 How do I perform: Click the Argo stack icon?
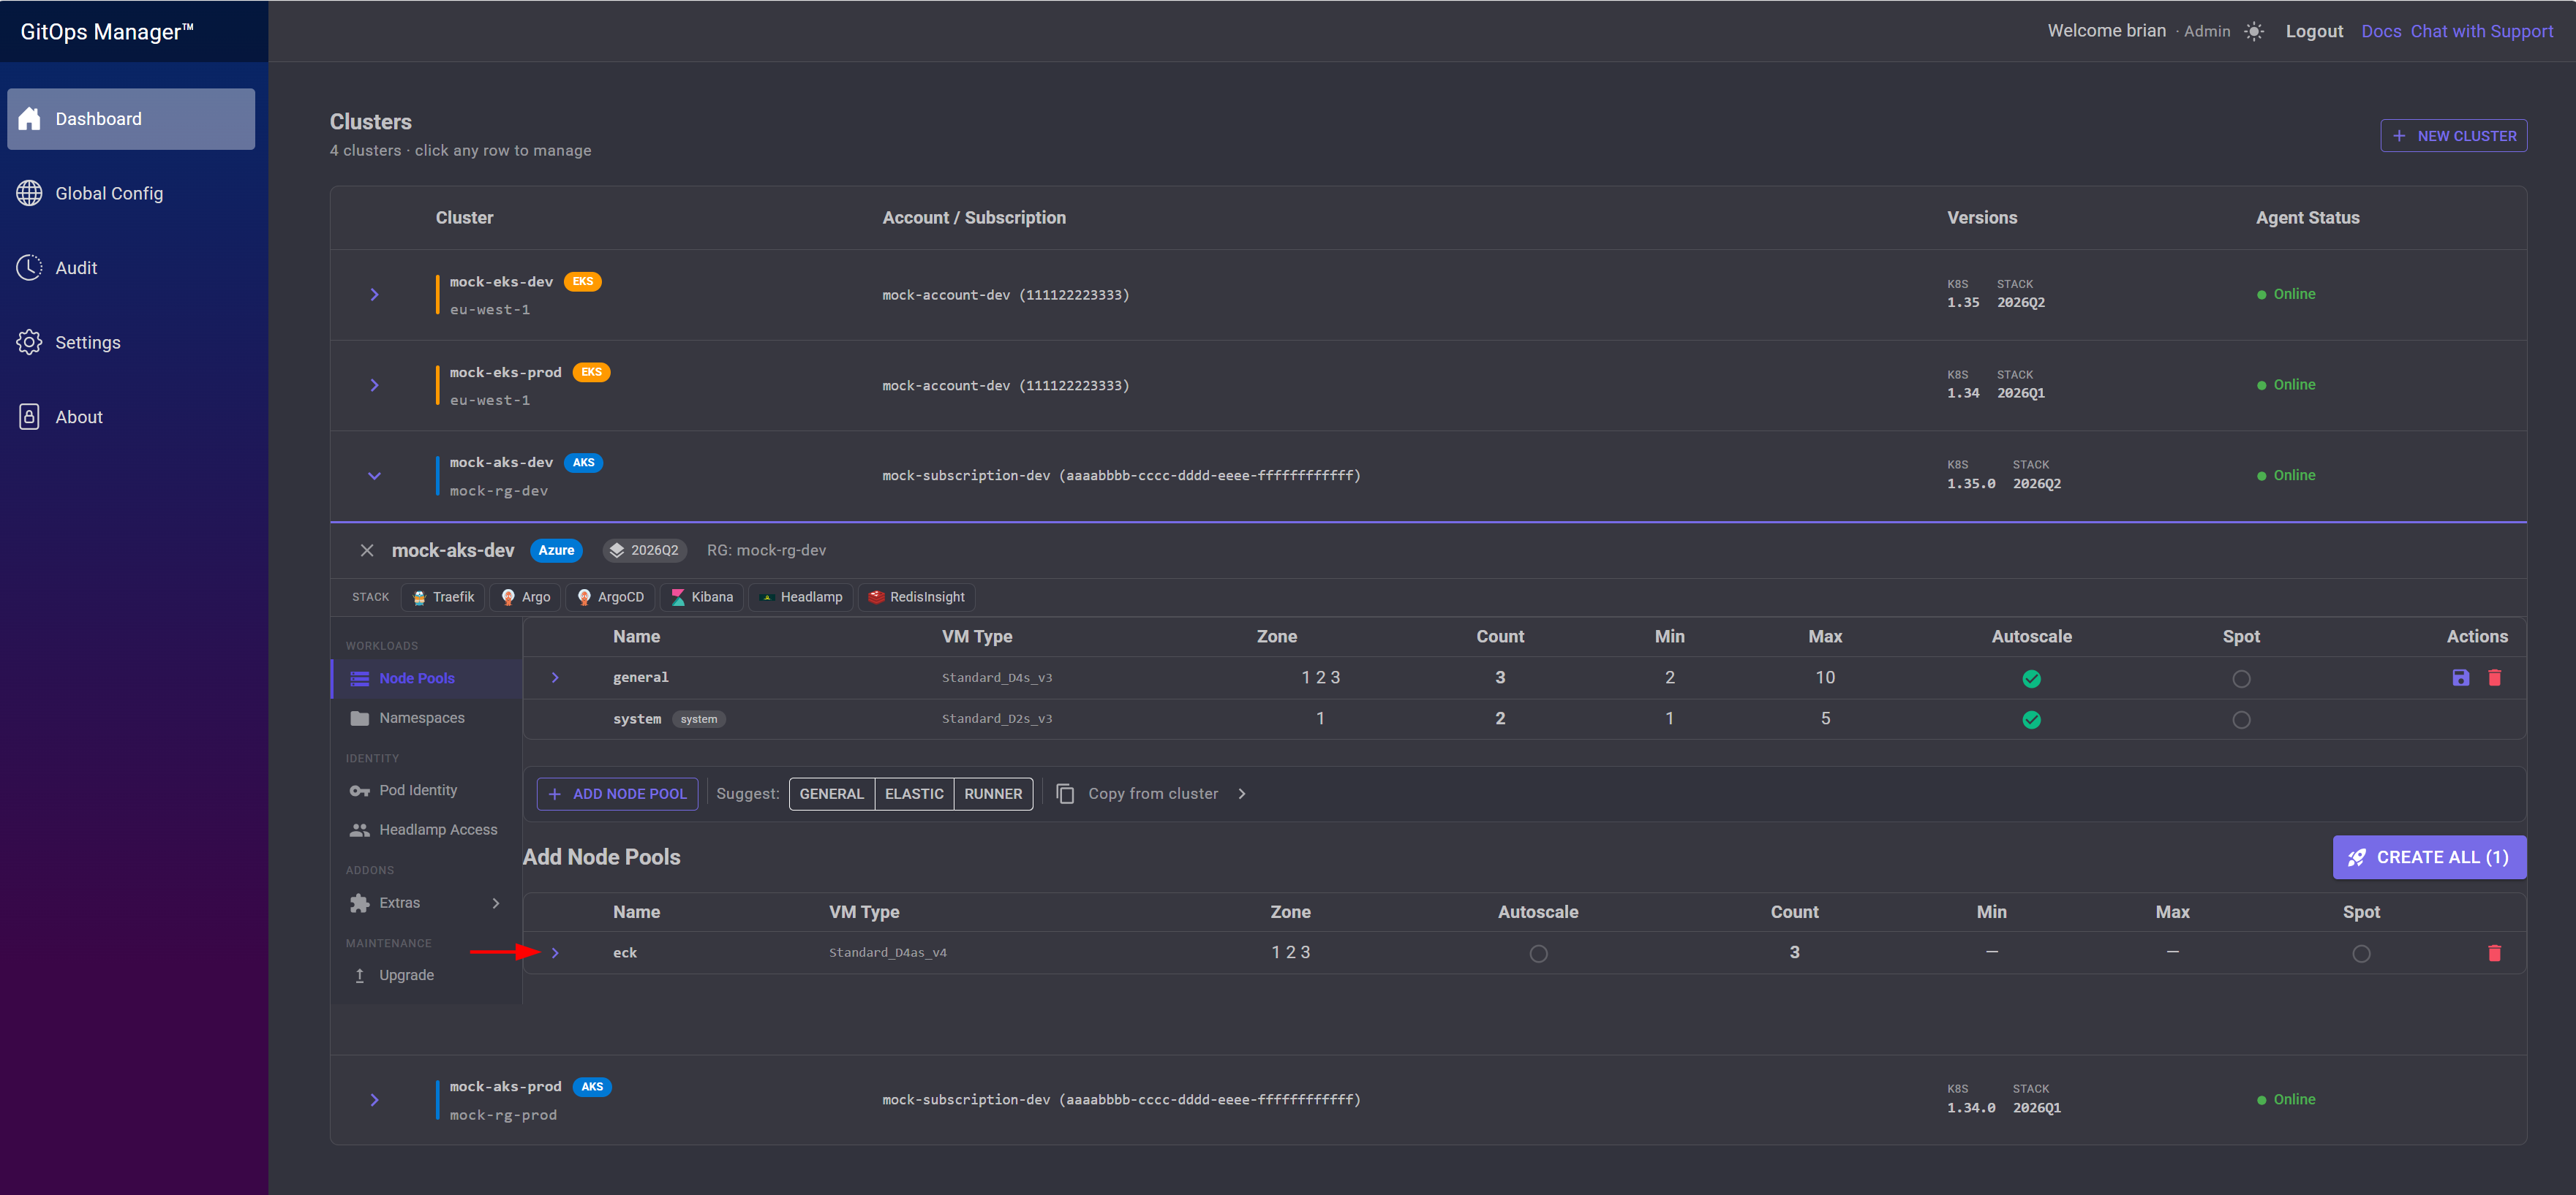coord(508,596)
